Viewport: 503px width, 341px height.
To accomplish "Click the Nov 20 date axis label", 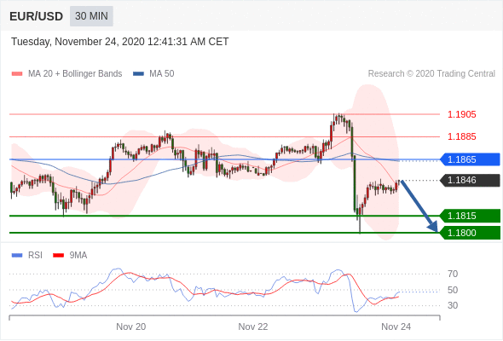I will (131, 327).
